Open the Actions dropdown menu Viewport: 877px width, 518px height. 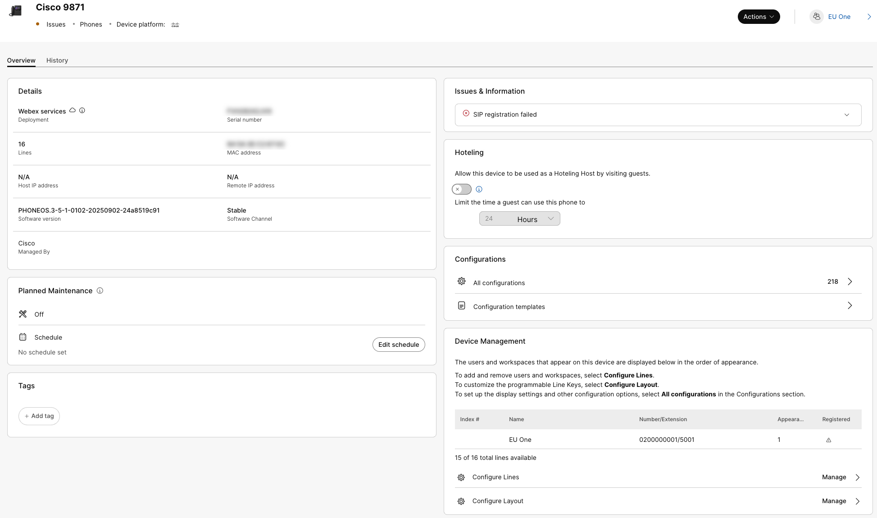click(758, 17)
